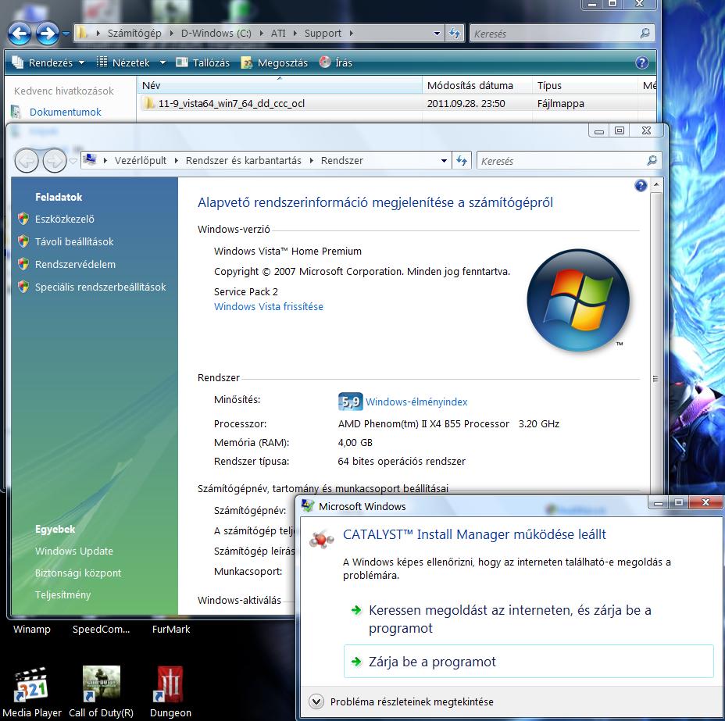This screenshot has width=725, height=721.
Task: Click D-Windows (C:) breadcrumb segment
Action: [216, 34]
